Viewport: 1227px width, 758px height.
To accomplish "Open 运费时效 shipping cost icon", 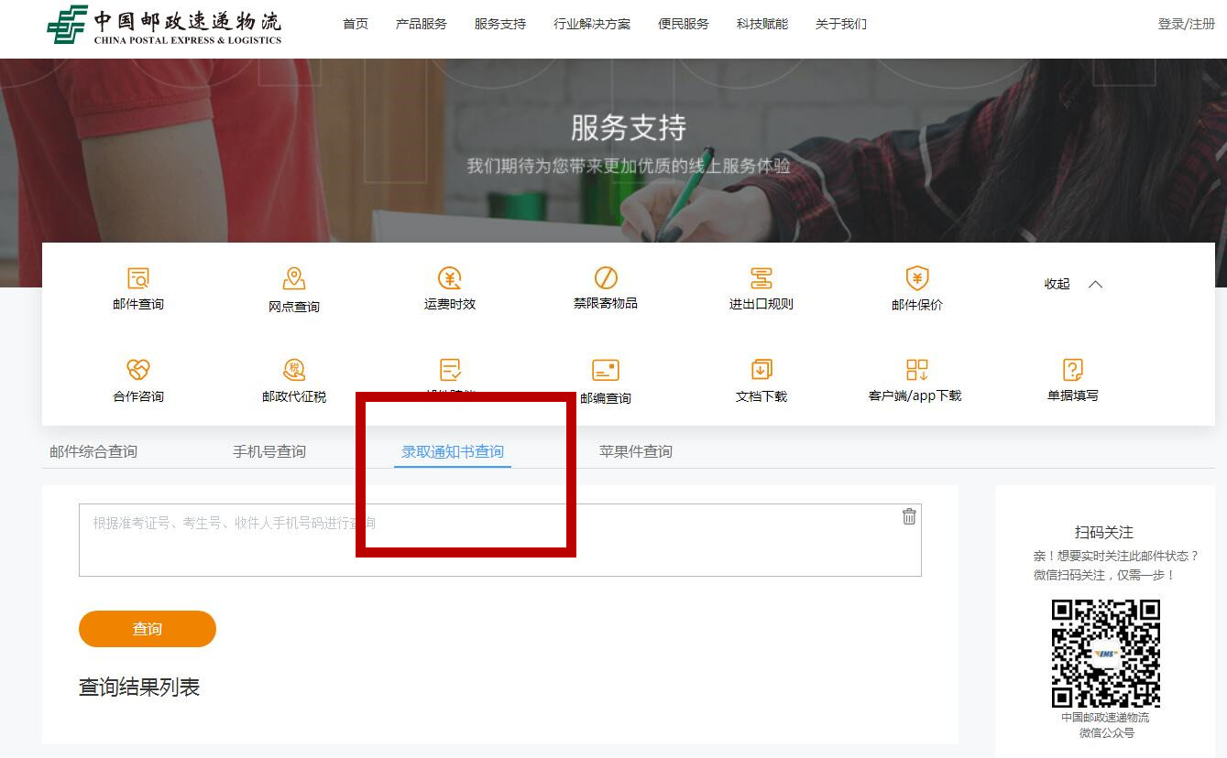I will 448,287.
